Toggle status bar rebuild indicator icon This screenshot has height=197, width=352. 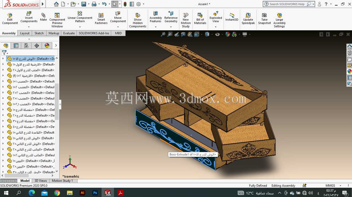pyautogui.click(x=304, y=185)
